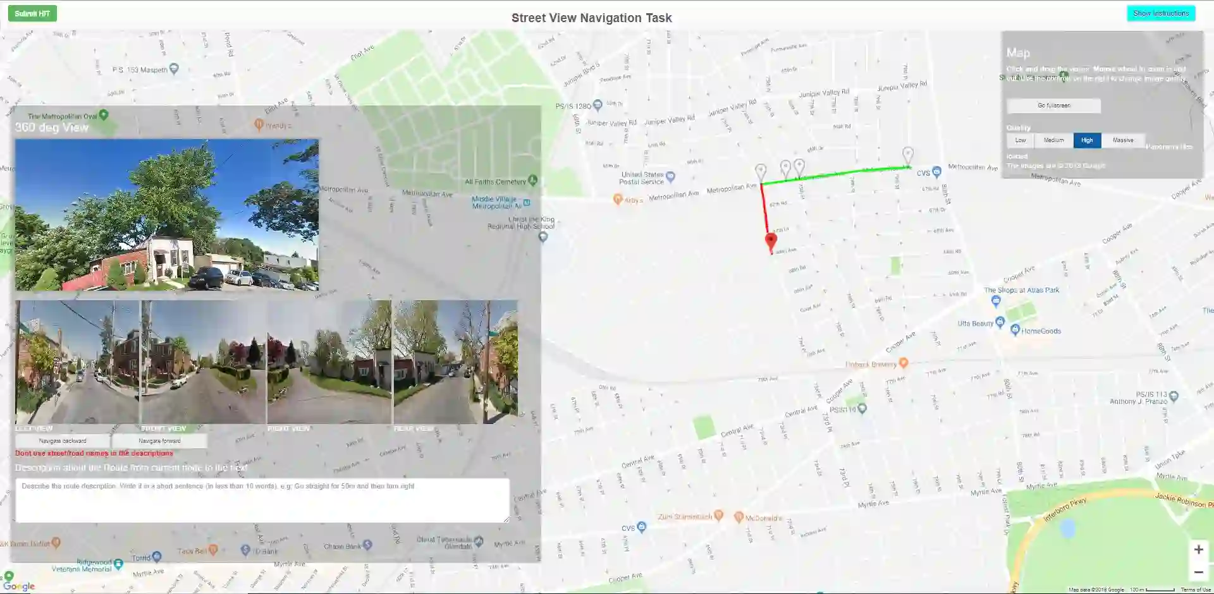Click the United States Postal Service pin
The width and height of the screenshot is (1214, 594).
(670, 177)
